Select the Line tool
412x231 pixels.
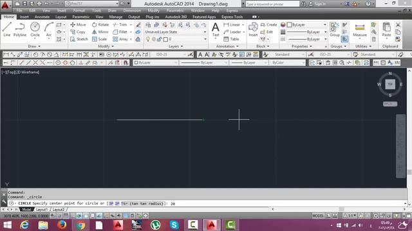(7, 29)
